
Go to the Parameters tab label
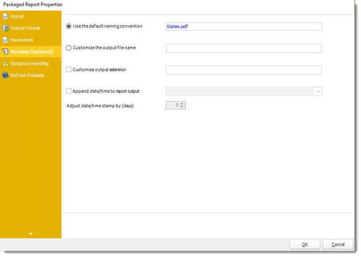click(x=22, y=40)
